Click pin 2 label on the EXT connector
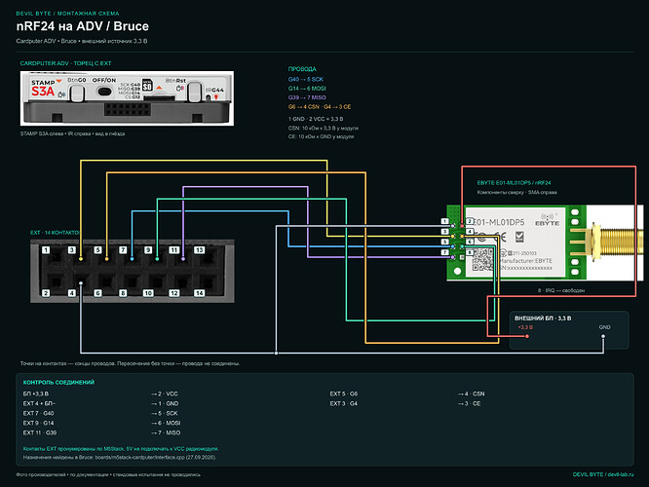Image resolution: width=649 pixels, height=487 pixels. (x=46, y=293)
